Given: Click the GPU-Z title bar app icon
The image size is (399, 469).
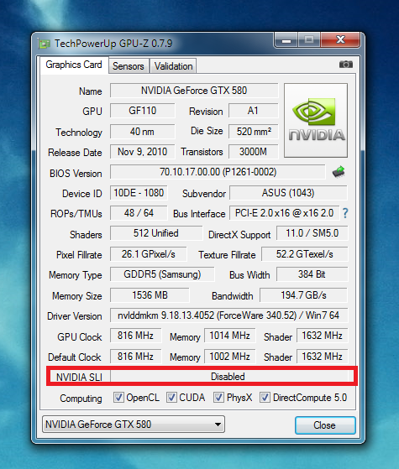Looking at the screenshot, I should point(44,44).
